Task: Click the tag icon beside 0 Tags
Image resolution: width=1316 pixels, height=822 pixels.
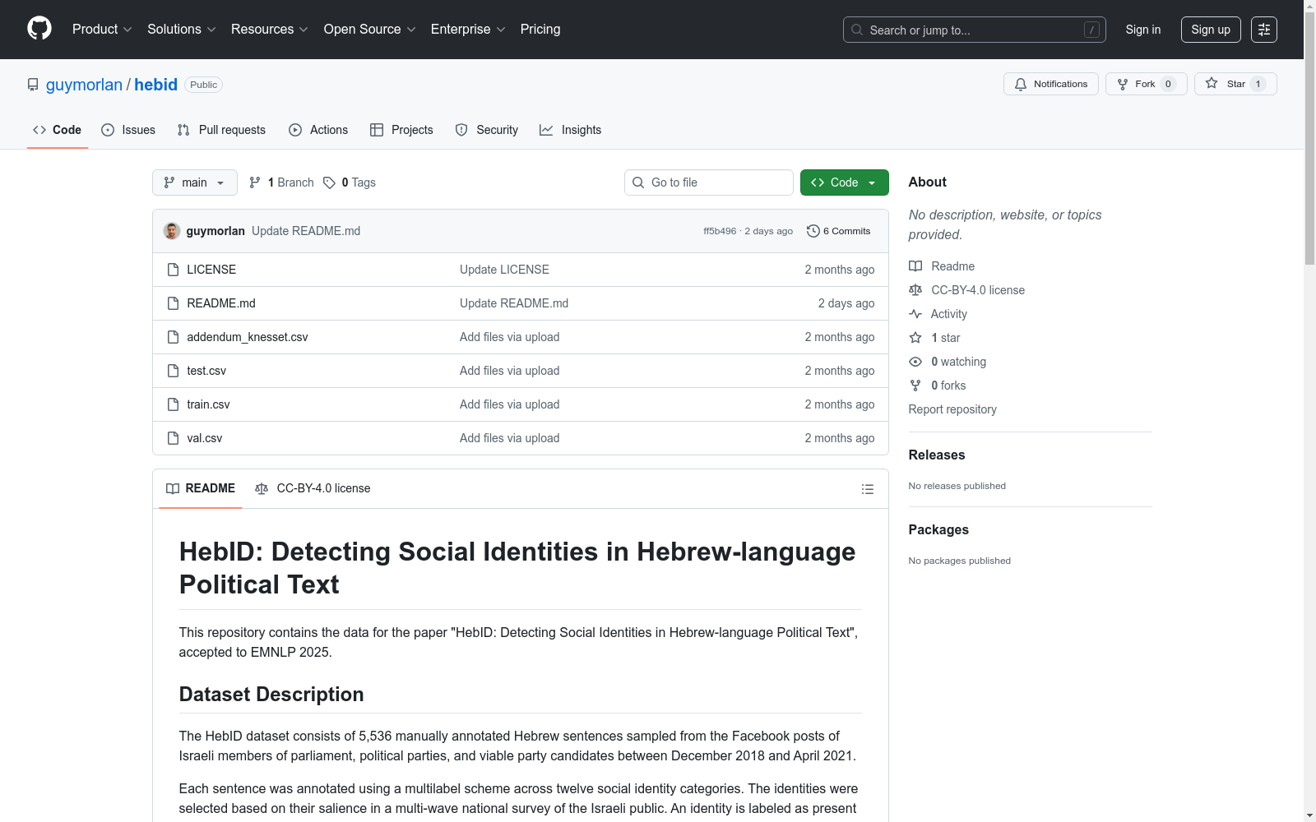Action: [329, 182]
